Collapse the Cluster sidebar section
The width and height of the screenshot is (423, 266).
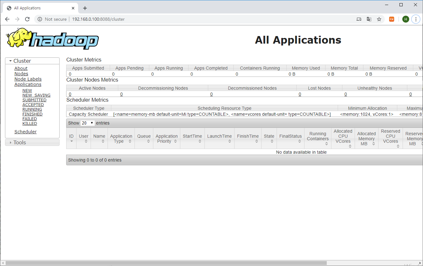pos(32,61)
